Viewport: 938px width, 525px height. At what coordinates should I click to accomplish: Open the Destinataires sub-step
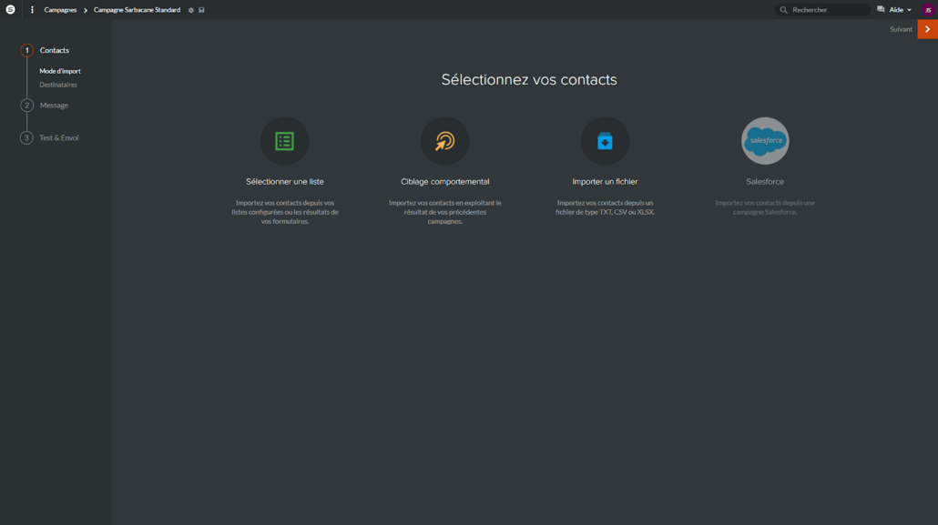[58, 85]
